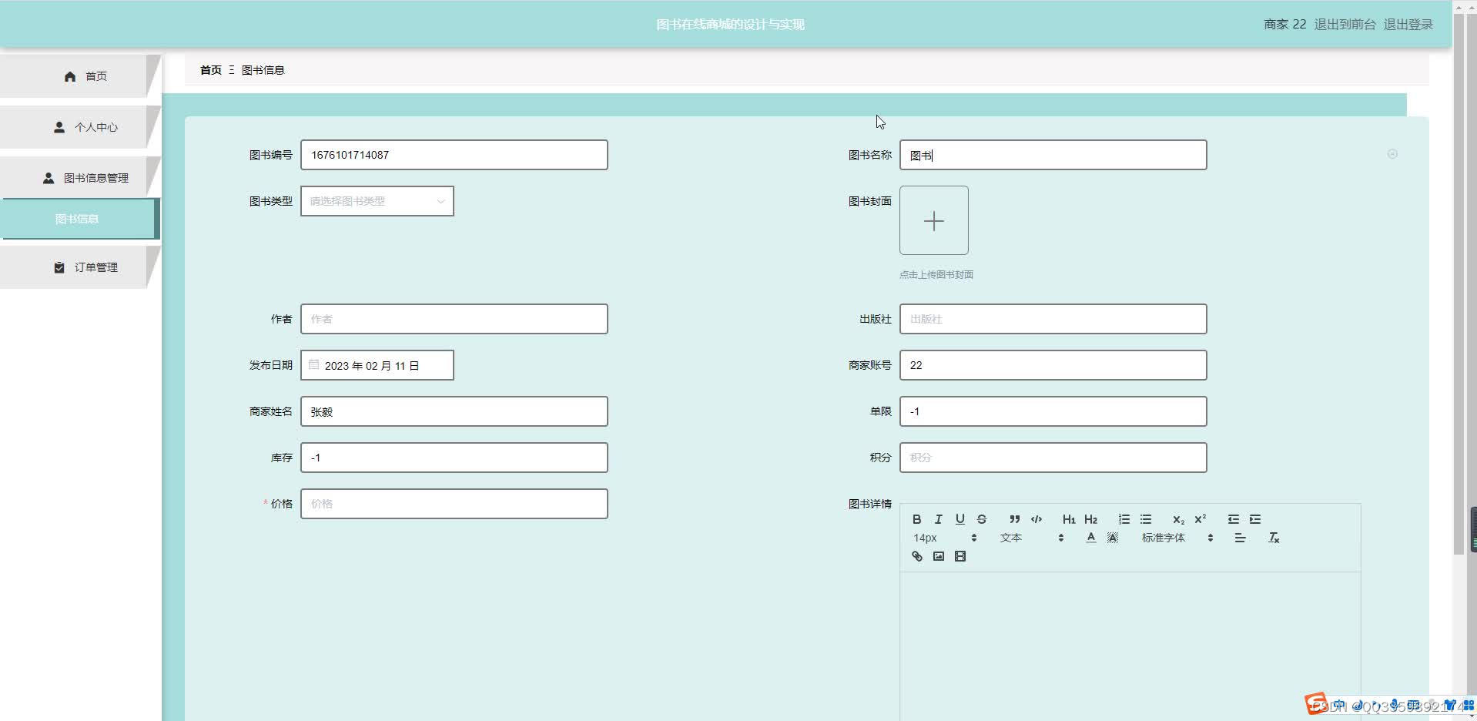Screen dimensions: 1477x721
Task: Focus the 图书名称 input field
Action: (1053, 155)
